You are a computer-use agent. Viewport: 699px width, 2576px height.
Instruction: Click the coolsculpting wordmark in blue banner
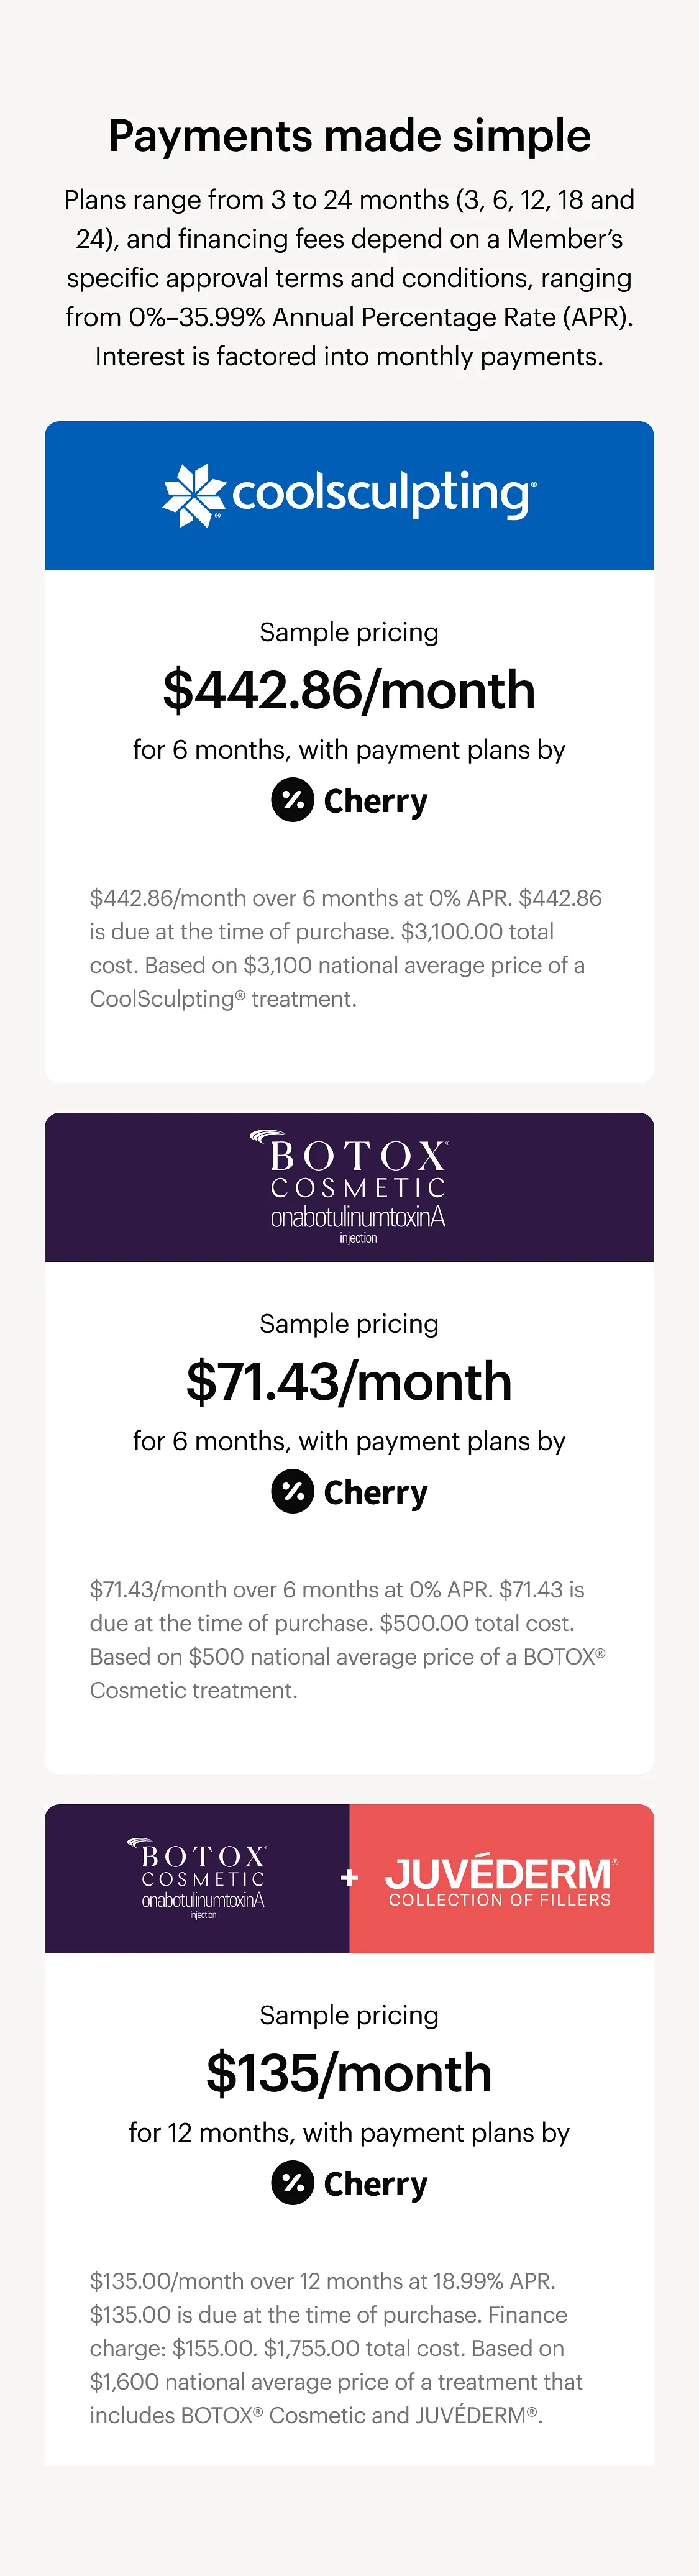click(383, 494)
